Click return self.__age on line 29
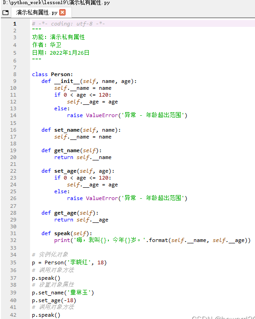255x319 pixels. click(81, 220)
